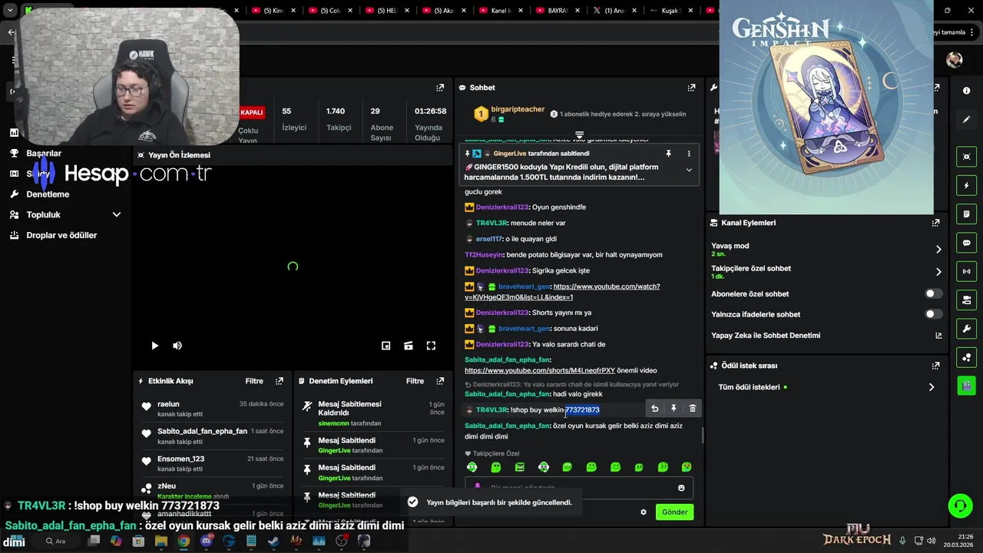
Task: Collapse the chat leaderboard handle
Action: coord(580,135)
